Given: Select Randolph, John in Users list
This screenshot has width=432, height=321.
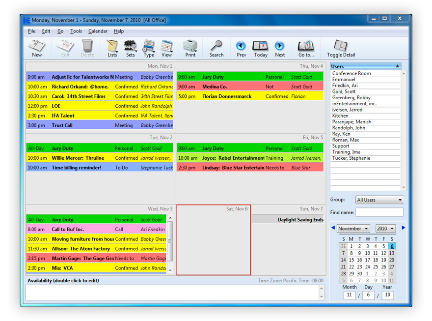Looking at the screenshot, I should pos(365,128).
